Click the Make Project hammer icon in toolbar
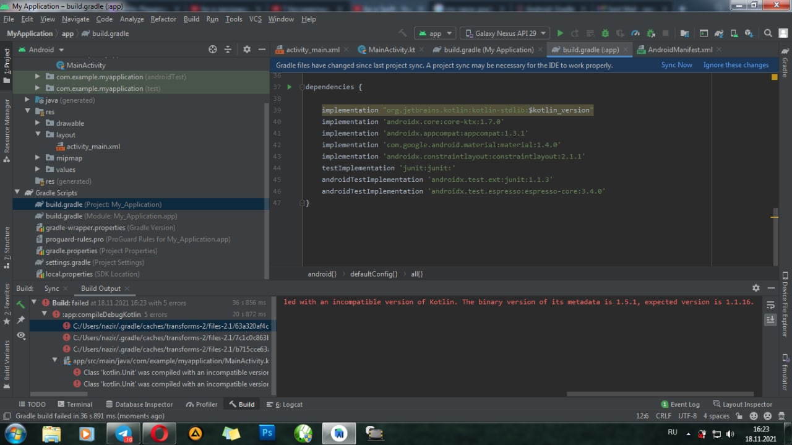This screenshot has height=445, width=792. click(403, 33)
